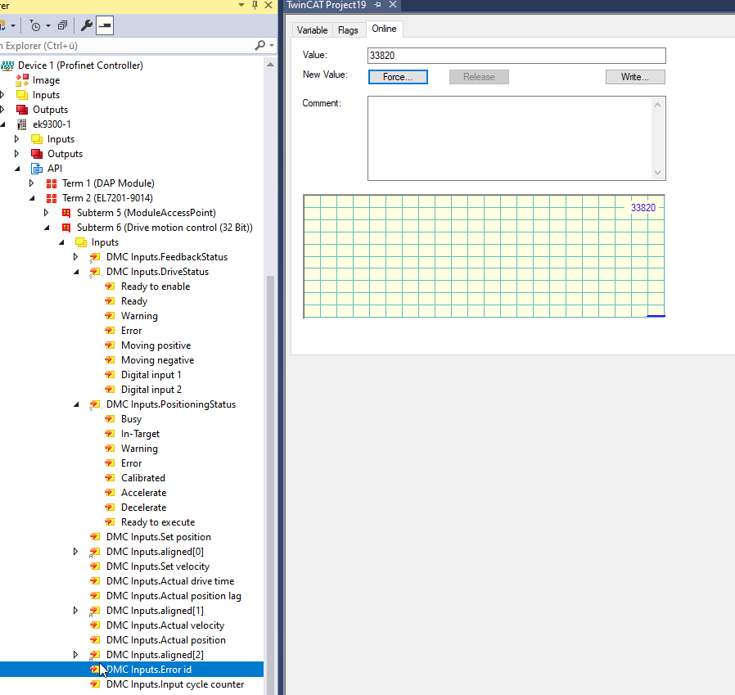Click the Ready to enable variable icon
735x695 pixels.
(x=110, y=287)
